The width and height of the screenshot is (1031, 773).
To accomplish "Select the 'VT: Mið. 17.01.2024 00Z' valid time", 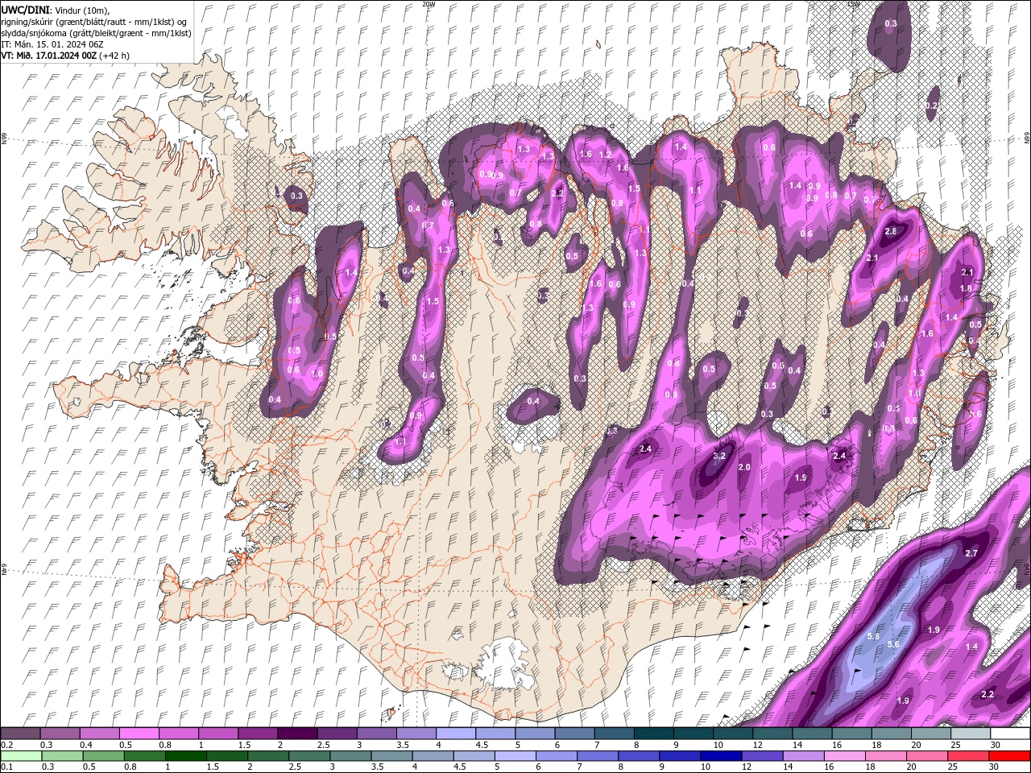I will tap(49, 56).
